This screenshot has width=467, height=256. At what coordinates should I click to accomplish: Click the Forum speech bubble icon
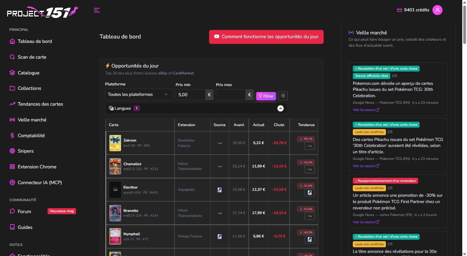[x=12, y=212]
